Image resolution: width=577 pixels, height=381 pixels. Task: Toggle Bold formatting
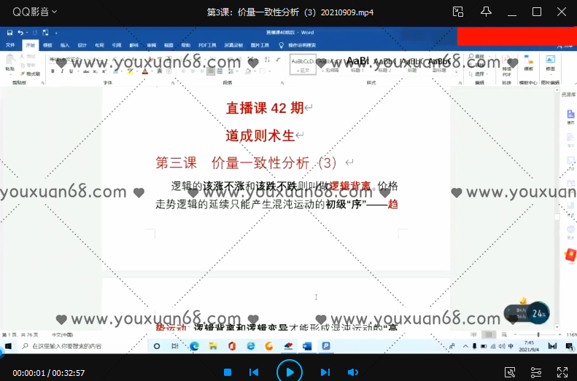[53, 71]
